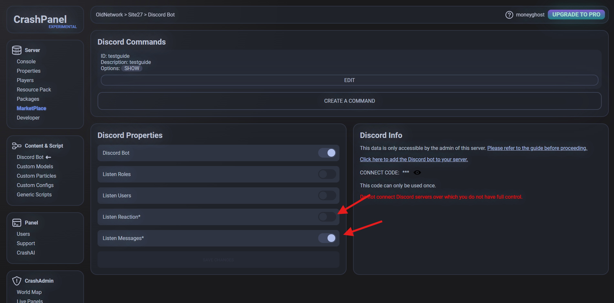Click the CrashPanel logo
The image size is (614, 303).
(x=40, y=19)
